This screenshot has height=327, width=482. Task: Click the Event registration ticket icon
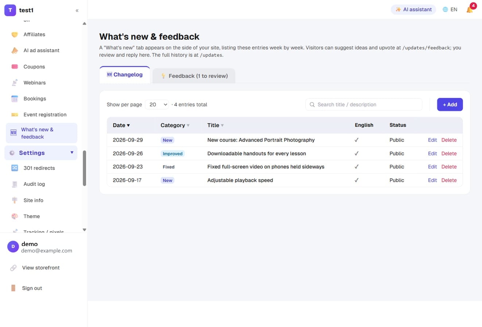tap(15, 115)
